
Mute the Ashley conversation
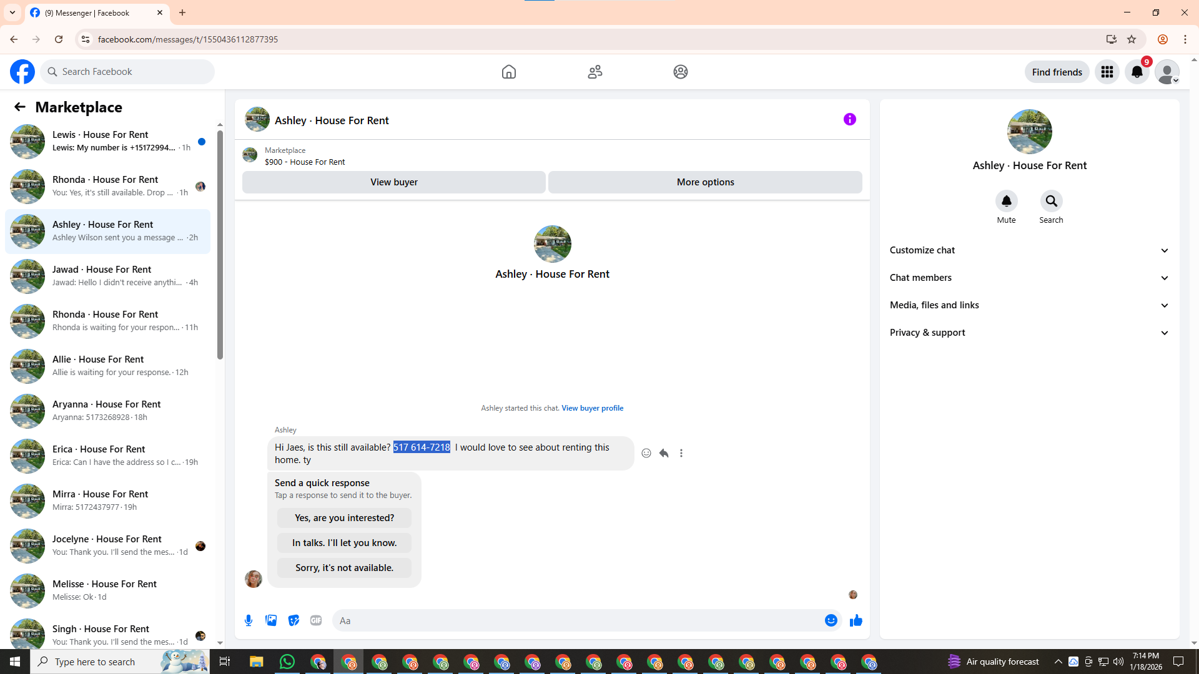pyautogui.click(x=1006, y=202)
